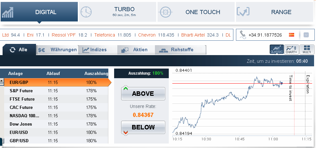Viewport: 316px width, 148px height.
Task: Click the ONE TOUCH target icon
Action: click(x=165, y=12)
